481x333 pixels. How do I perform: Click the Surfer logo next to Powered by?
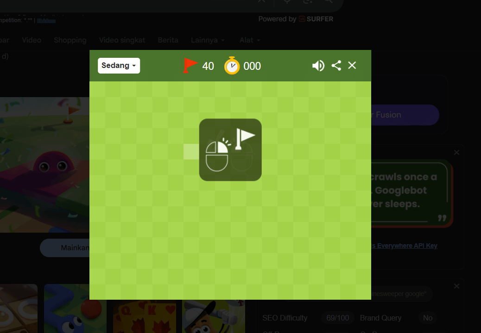(x=302, y=19)
